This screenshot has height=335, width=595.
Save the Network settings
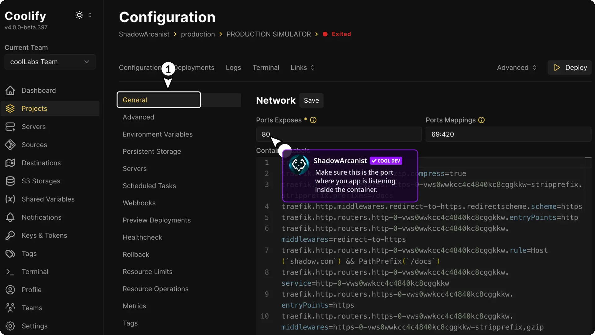311,100
